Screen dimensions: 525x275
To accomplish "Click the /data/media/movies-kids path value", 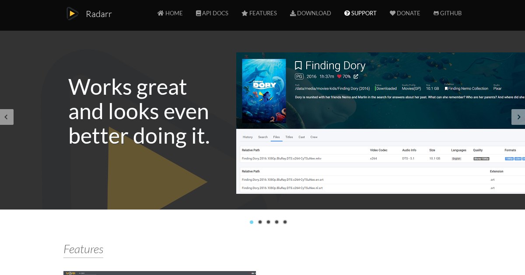I will 332,89.
